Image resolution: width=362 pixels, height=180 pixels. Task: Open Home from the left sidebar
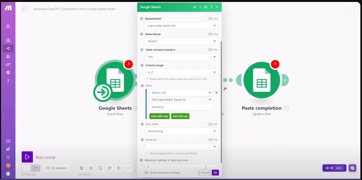(x=8, y=26)
